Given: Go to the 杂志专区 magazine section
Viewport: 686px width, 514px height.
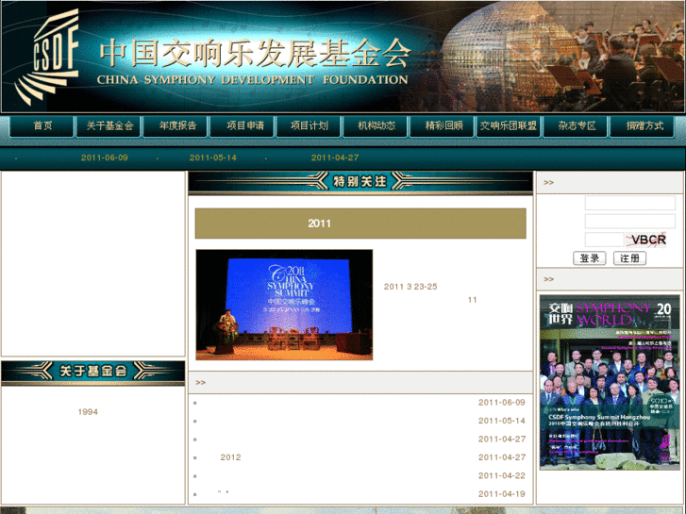Looking at the screenshot, I should 576,126.
